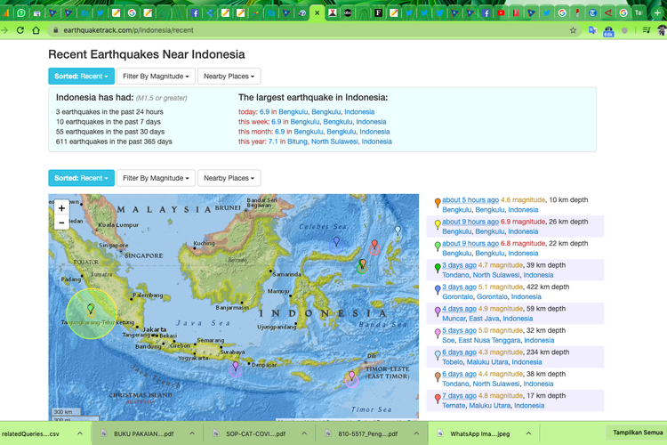Click the purple map marker near Denpasar
Screen dimensions: 667x445
point(235,366)
